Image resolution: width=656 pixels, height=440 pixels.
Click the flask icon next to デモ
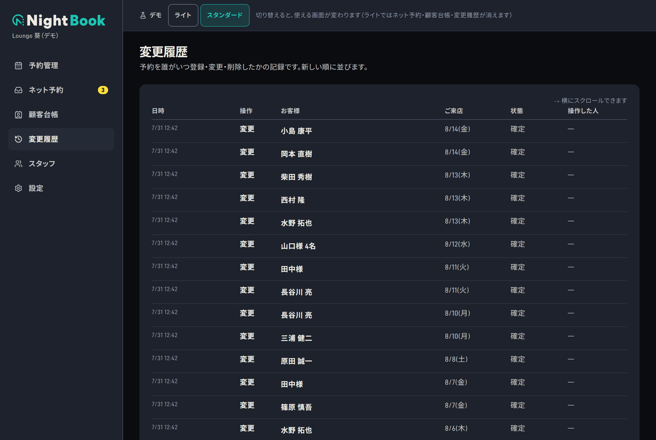coord(143,15)
